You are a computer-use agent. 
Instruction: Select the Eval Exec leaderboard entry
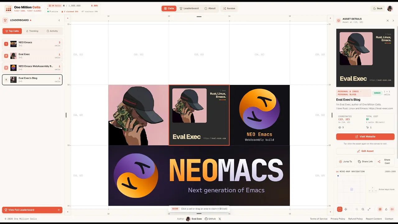click(32, 56)
